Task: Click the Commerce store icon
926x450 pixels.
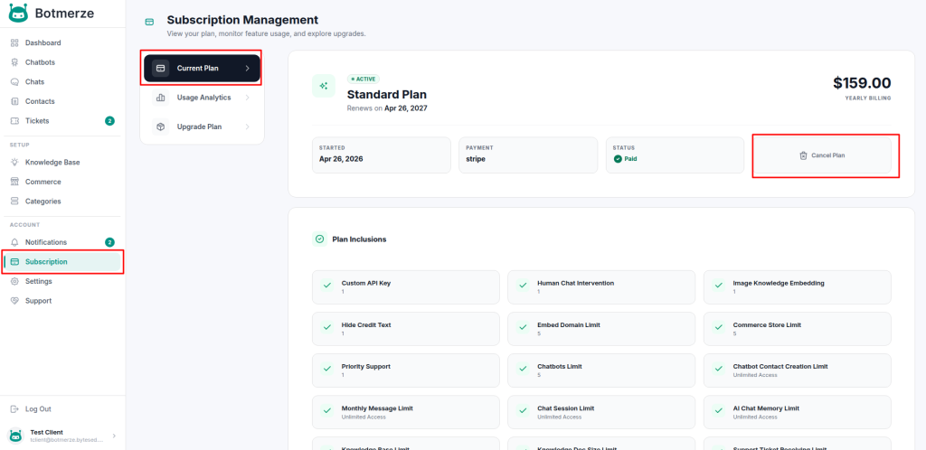Action: [14, 182]
